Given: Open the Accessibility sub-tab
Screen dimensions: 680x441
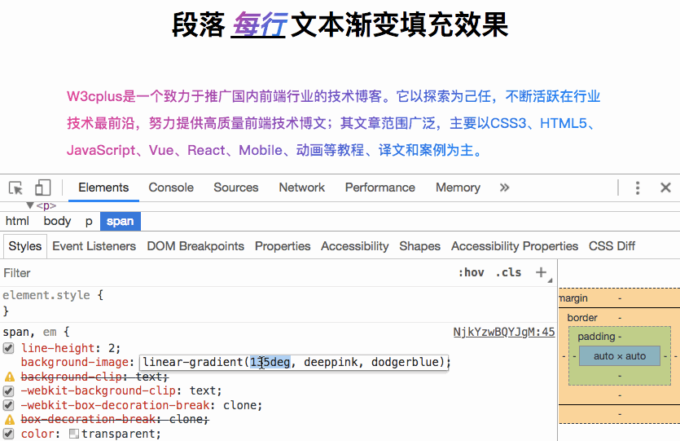Looking at the screenshot, I should pyautogui.click(x=355, y=246).
